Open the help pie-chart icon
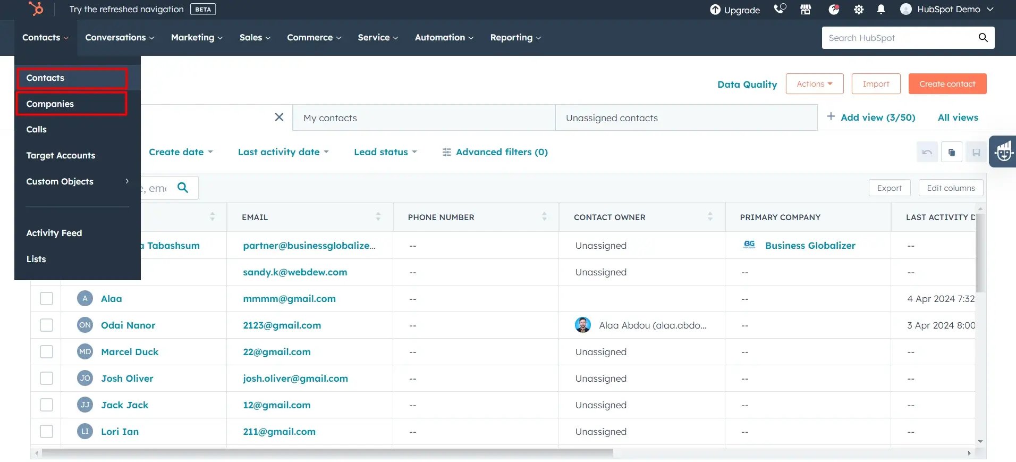The height and width of the screenshot is (462, 1016). pyautogui.click(x=834, y=9)
